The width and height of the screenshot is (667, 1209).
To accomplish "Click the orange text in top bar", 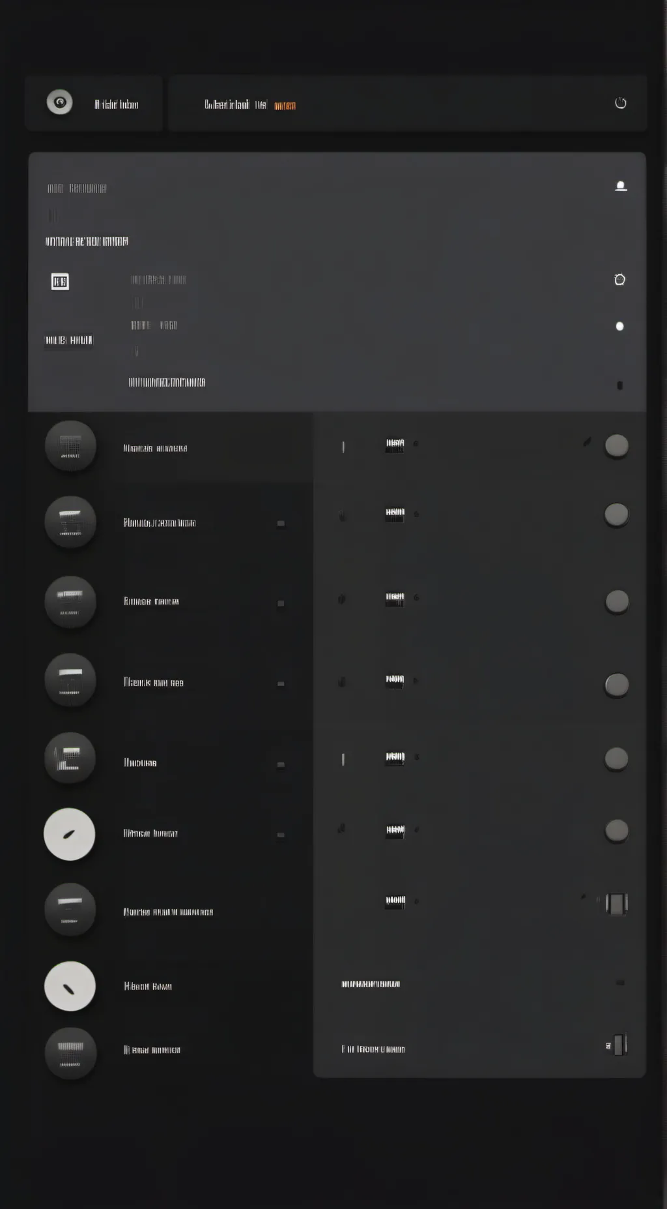I will click(x=285, y=106).
